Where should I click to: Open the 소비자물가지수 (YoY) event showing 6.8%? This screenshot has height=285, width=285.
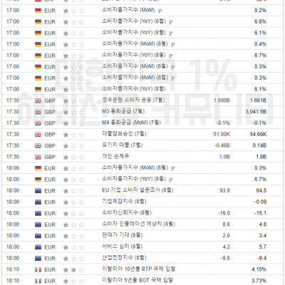tap(134, 21)
